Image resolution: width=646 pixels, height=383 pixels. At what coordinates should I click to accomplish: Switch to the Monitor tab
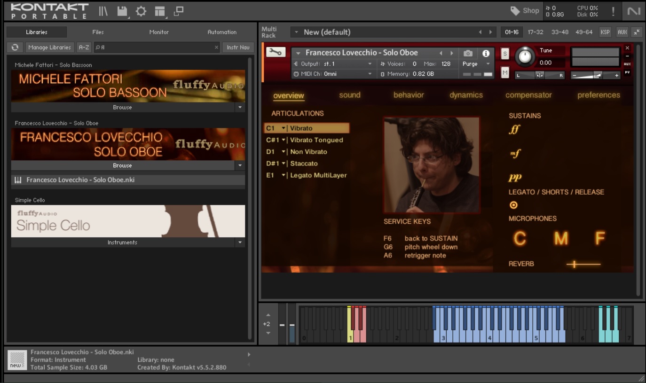tap(159, 32)
